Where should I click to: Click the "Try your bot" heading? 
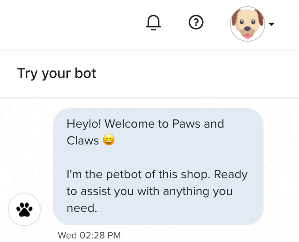pyautogui.click(x=57, y=74)
